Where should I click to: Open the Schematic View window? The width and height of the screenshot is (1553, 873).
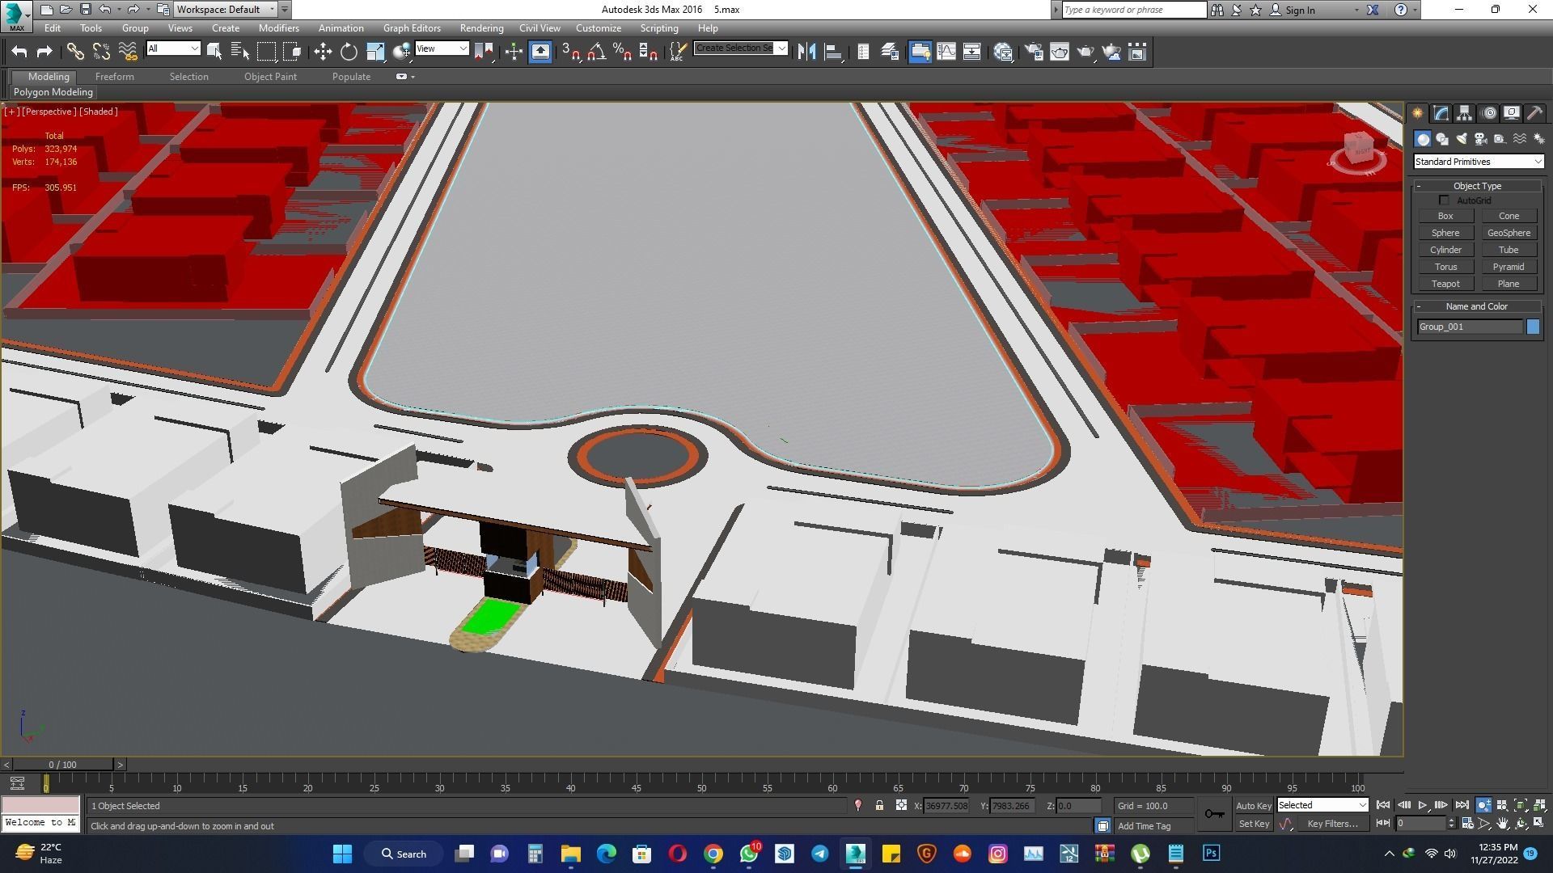tap(971, 51)
